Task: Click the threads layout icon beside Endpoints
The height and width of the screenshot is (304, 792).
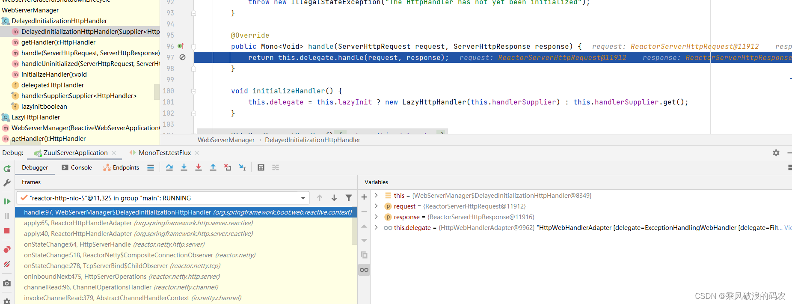Action: pos(151,167)
